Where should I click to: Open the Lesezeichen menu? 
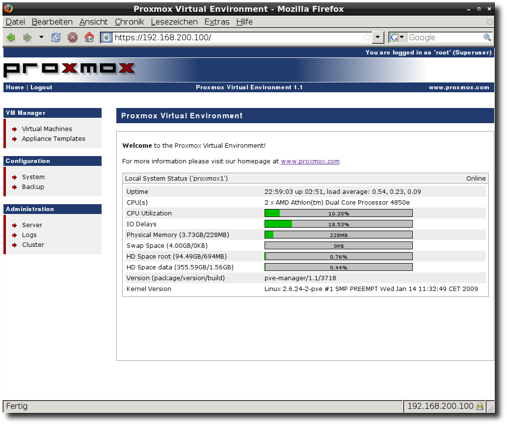tap(174, 22)
